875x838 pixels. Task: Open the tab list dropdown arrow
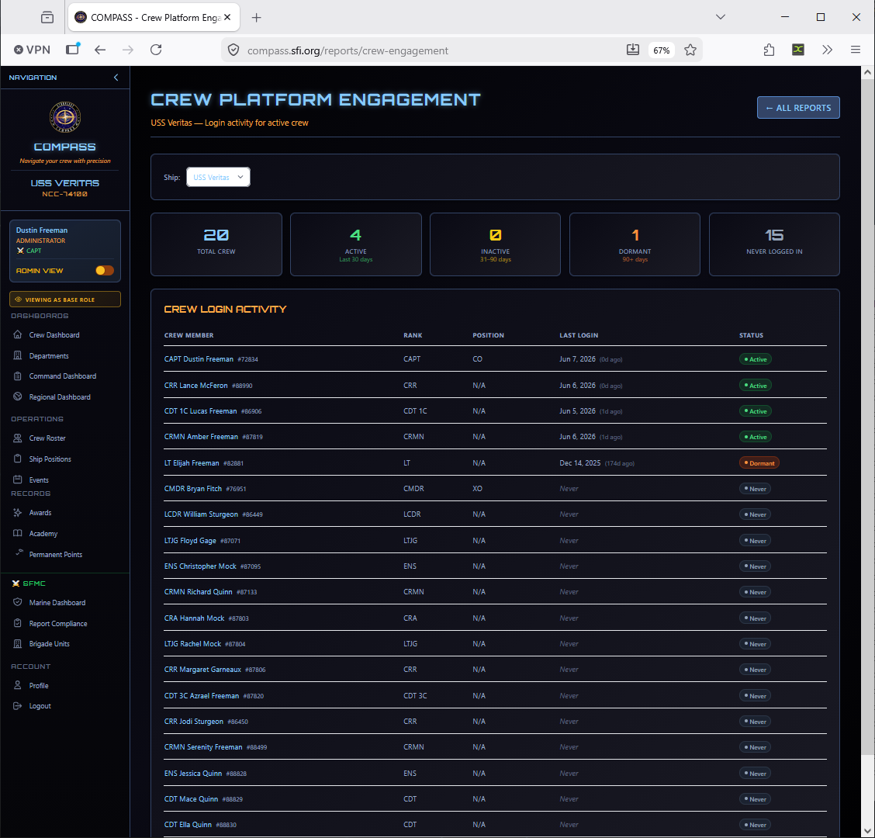click(721, 17)
